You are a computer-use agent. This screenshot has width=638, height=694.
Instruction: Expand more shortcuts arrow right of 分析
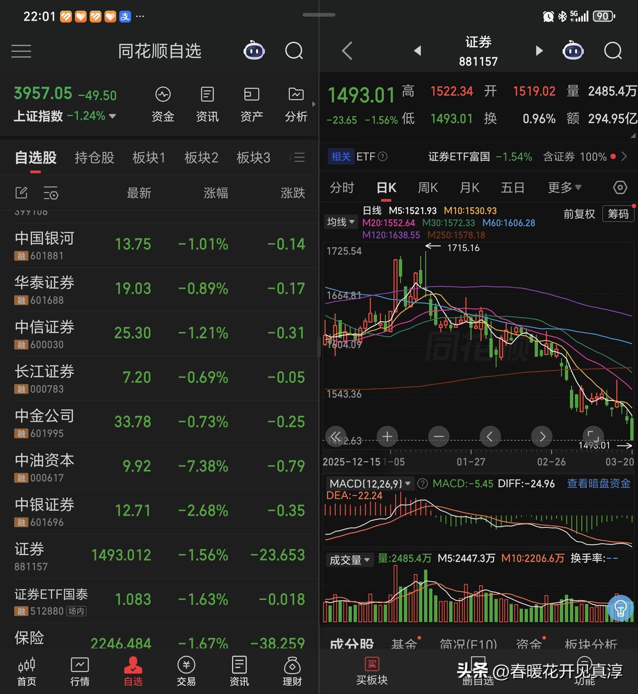point(314,104)
